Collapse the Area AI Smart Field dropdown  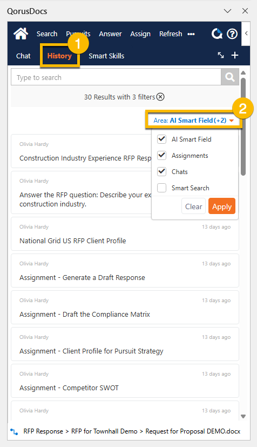[x=194, y=121]
